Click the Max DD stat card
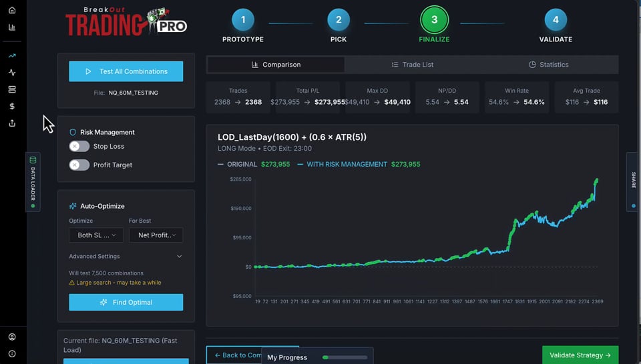 click(x=377, y=97)
